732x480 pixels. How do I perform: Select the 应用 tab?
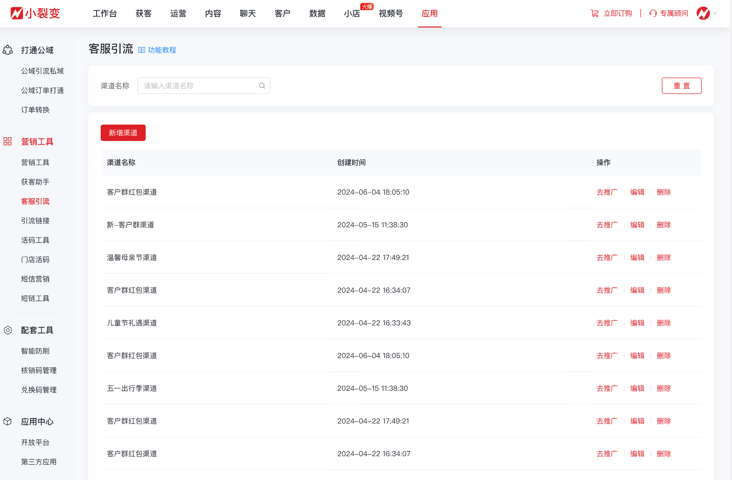430,13
